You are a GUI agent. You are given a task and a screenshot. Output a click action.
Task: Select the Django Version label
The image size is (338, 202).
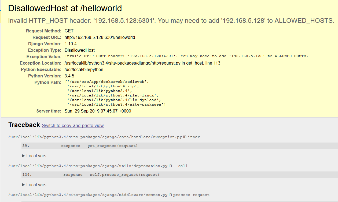[45, 44]
